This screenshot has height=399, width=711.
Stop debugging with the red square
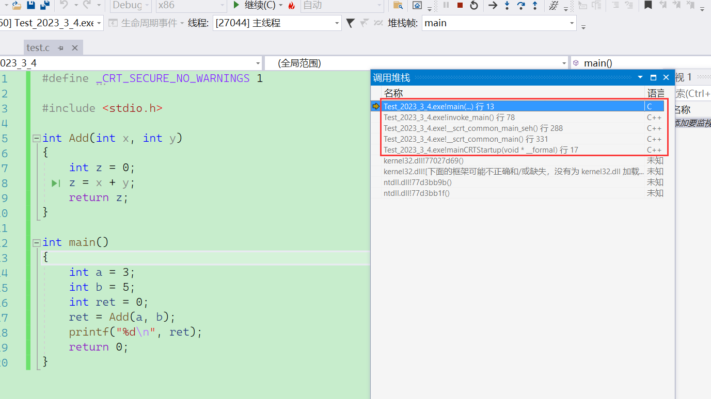click(x=460, y=5)
